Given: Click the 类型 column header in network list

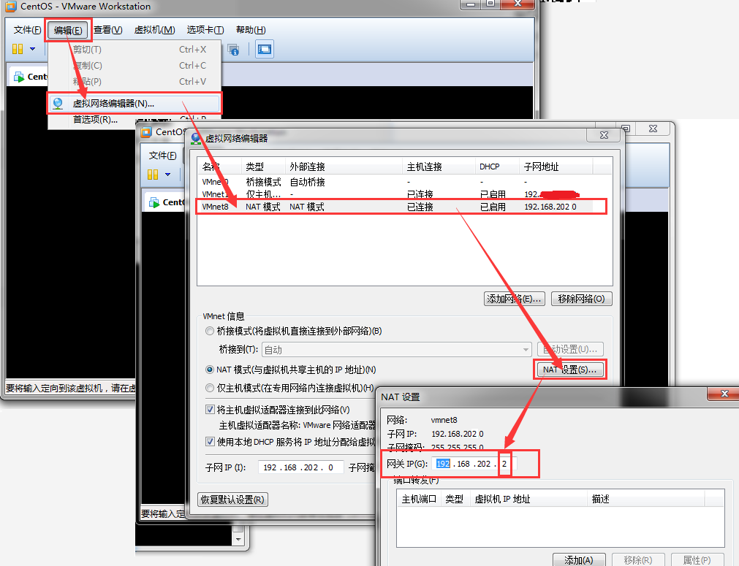Looking at the screenshot, I should coord(263,167).
